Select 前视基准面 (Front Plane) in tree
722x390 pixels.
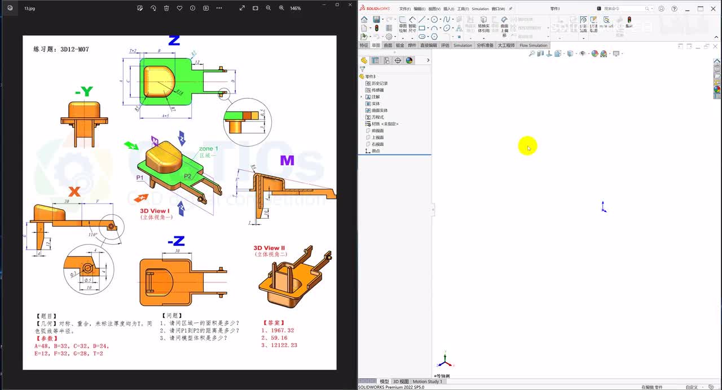[x=375, y=131]
